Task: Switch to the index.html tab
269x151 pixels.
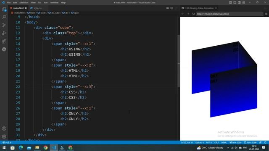Action: click(x=18, y=8)
